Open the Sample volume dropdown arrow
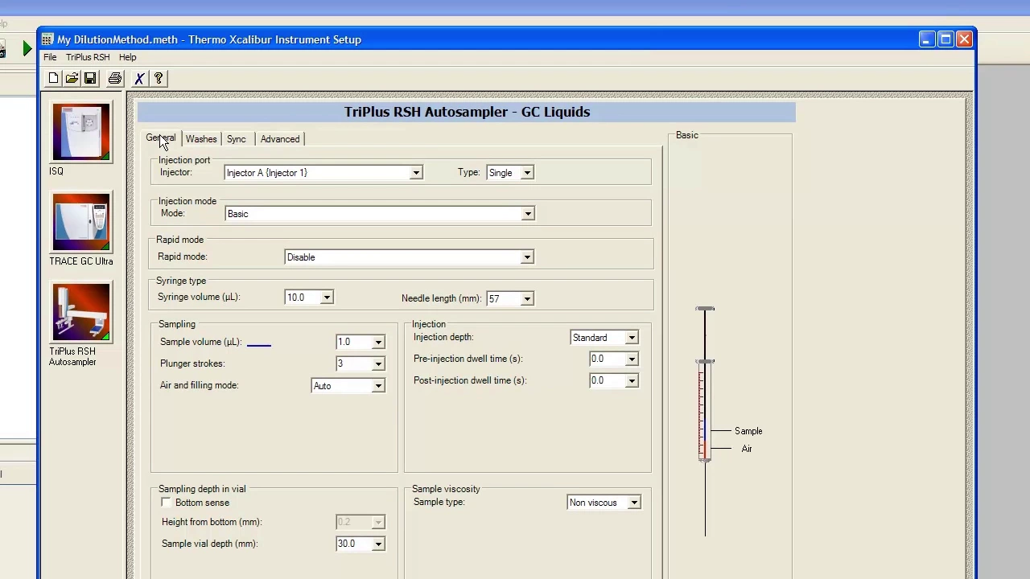The image size is (1030, 579). click(x=378, y=343)
